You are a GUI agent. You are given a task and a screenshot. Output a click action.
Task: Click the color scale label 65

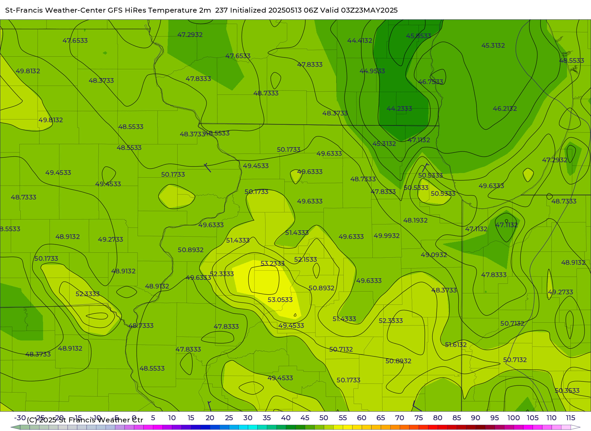click(381, 418)
